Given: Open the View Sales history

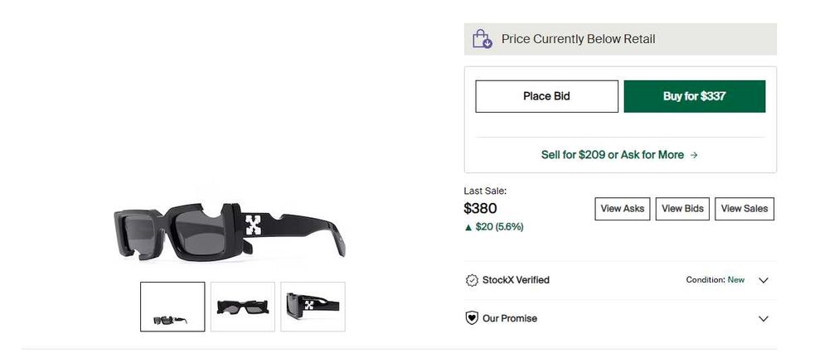Looking at the screenshot, I should 744,209.
